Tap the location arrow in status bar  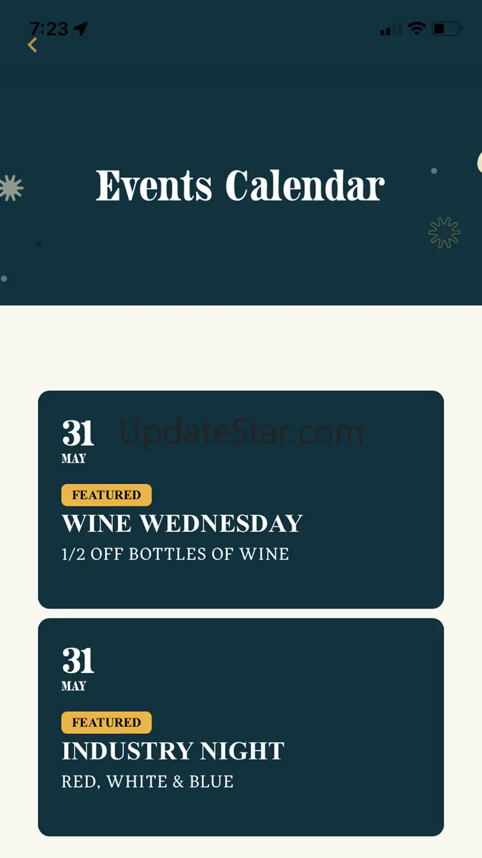tap(81, 28)
